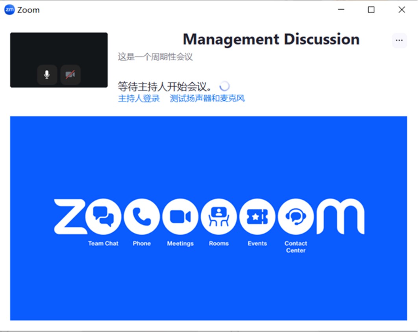The image size is (418, 332).
Task: Click the Team Chat icon in the Zoom logo
Action: [x=103, y=216]
